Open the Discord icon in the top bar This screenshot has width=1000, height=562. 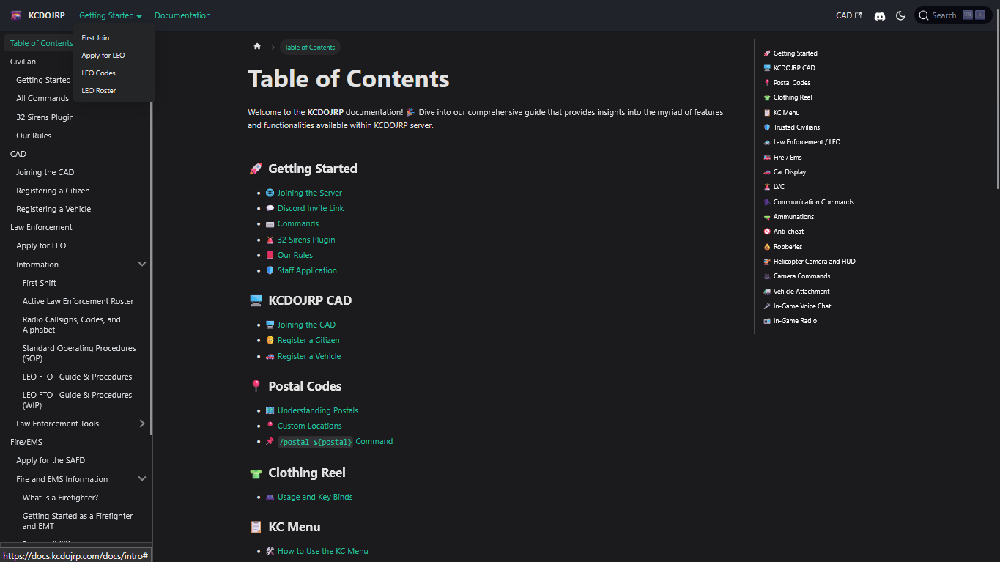pyautogui.click(x=879, y=15)
